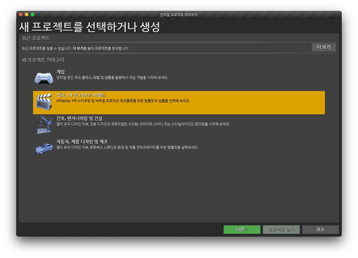The image size is (358, 258).
Task: Select the 게임 category title
Action: (61, 72)
